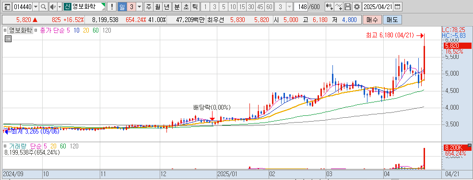Select the 15 interval button
Screen dimensions: 473x180
[242, 7]
